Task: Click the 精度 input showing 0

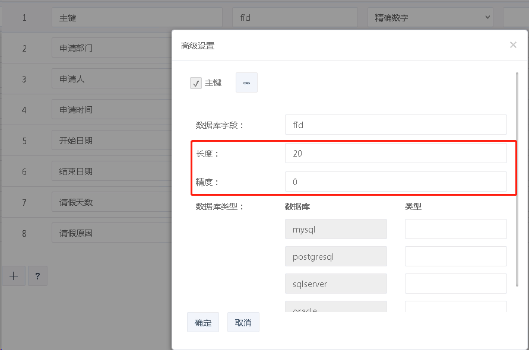Action: pos(395,182)
